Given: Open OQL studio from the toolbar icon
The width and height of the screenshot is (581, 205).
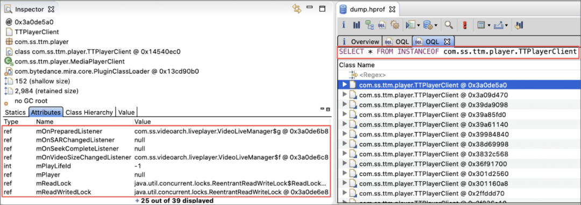Looking at the screenshot, I should coord(382,25).
